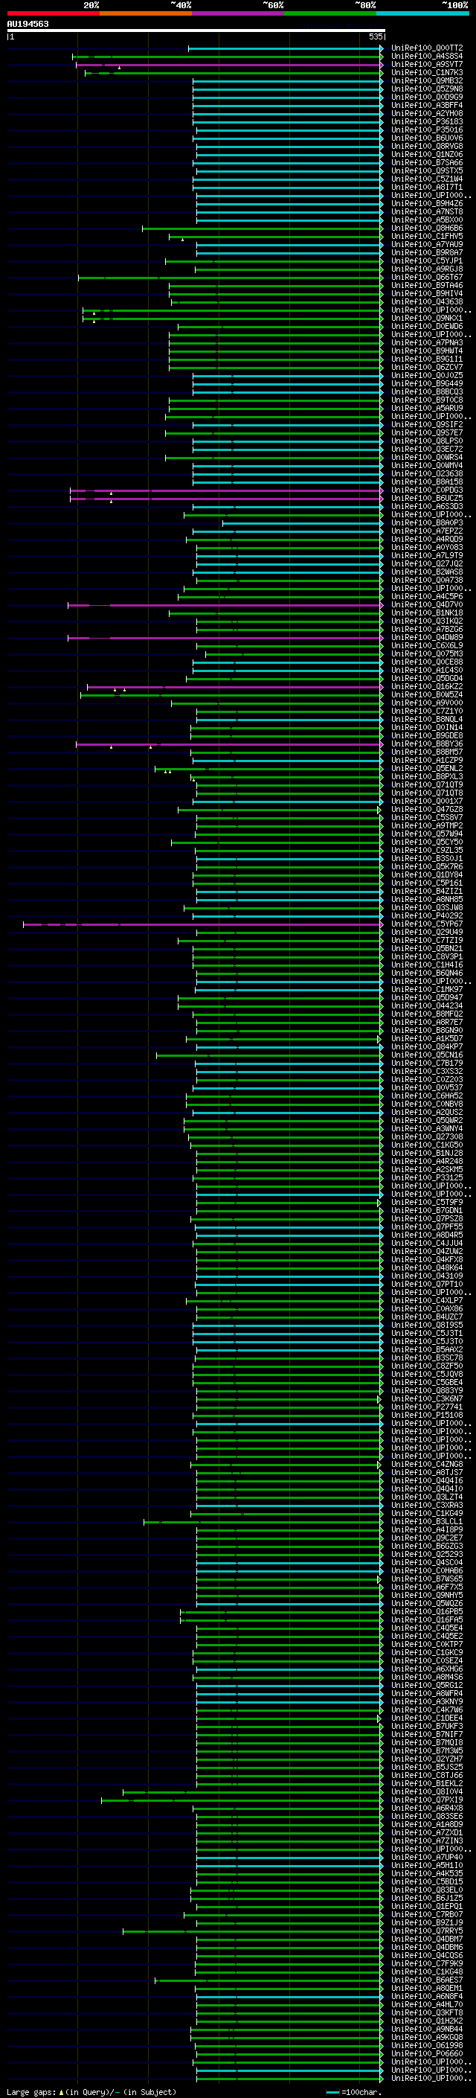Open hit UniRef100_A4S8S4
Image resolution: width=476 pixels, height=2098 pixels.
(x=427, y=57)
